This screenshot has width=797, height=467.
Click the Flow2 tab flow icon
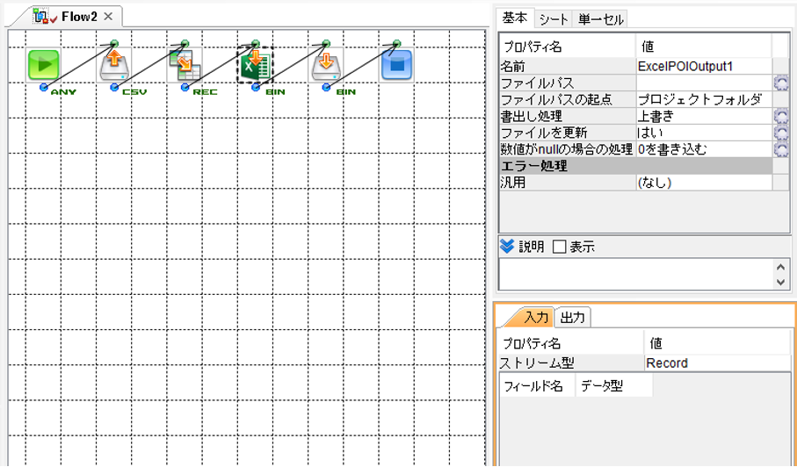tap(45, 17)
